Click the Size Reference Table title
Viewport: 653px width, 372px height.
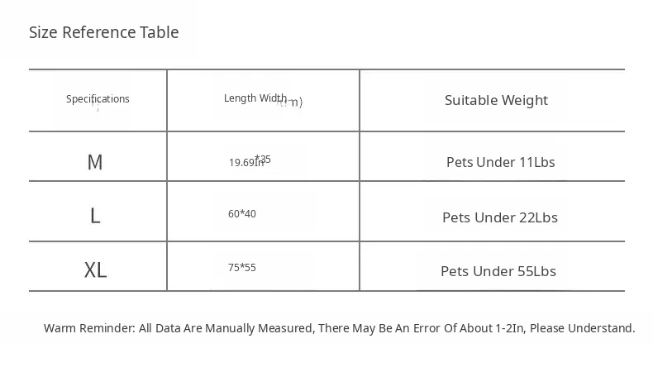103,33
